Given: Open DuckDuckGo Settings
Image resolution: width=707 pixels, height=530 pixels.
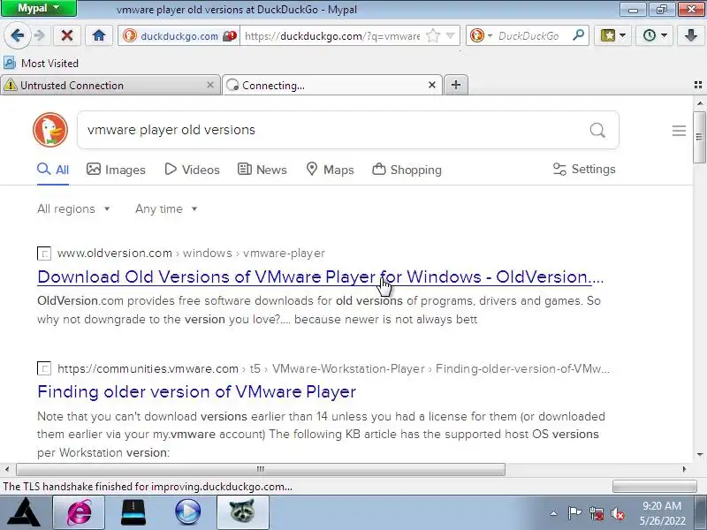Looking at the screenshot, I should click(x=584, y=169).
